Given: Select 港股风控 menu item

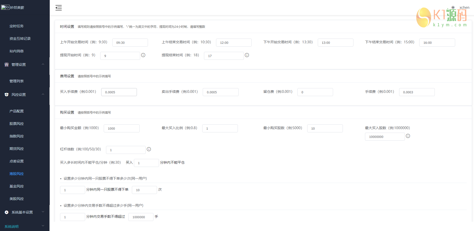Looking at the screenshot, I should (17, 174).
